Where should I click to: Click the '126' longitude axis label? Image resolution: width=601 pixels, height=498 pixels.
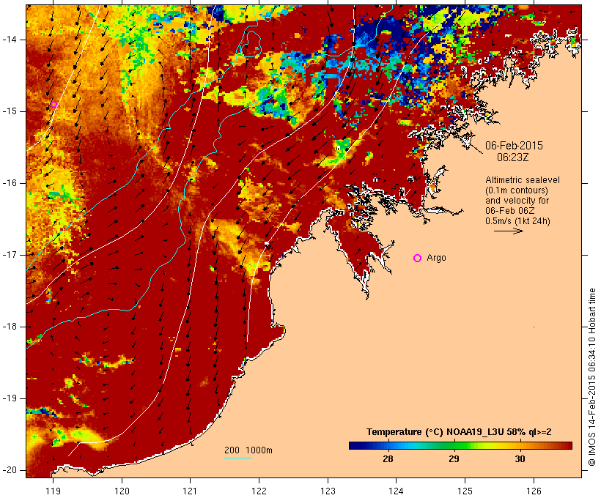click(534, 491)
